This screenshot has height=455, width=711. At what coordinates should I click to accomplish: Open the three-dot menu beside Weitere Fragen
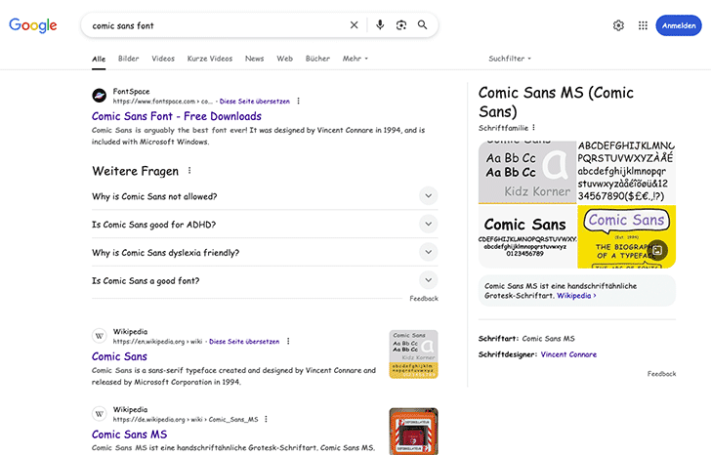(x=189, y=171)
